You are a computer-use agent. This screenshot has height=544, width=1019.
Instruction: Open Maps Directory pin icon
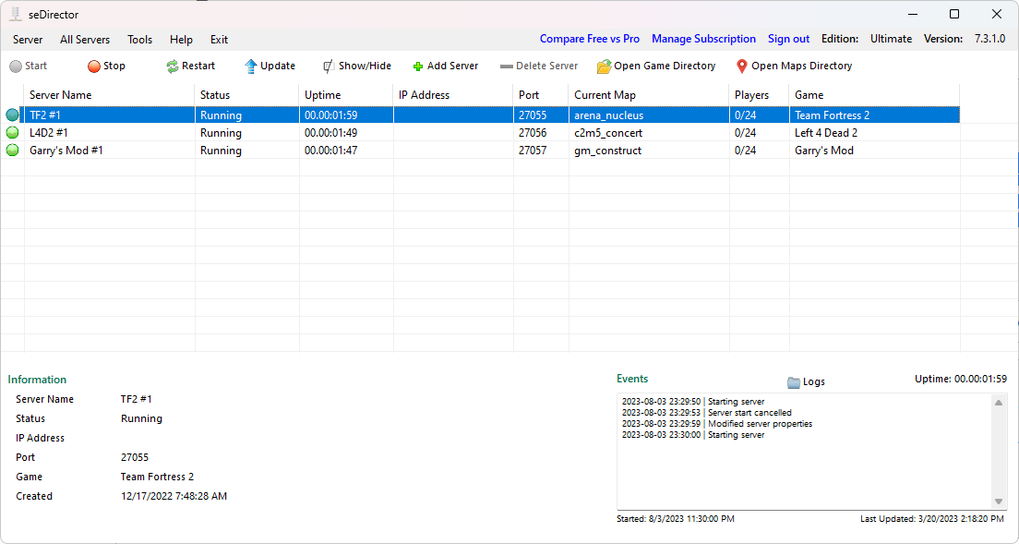click(742, 66)
